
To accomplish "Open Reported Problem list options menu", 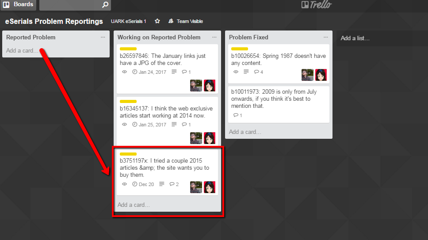I will pyautogui.click(x=103, y=37).
